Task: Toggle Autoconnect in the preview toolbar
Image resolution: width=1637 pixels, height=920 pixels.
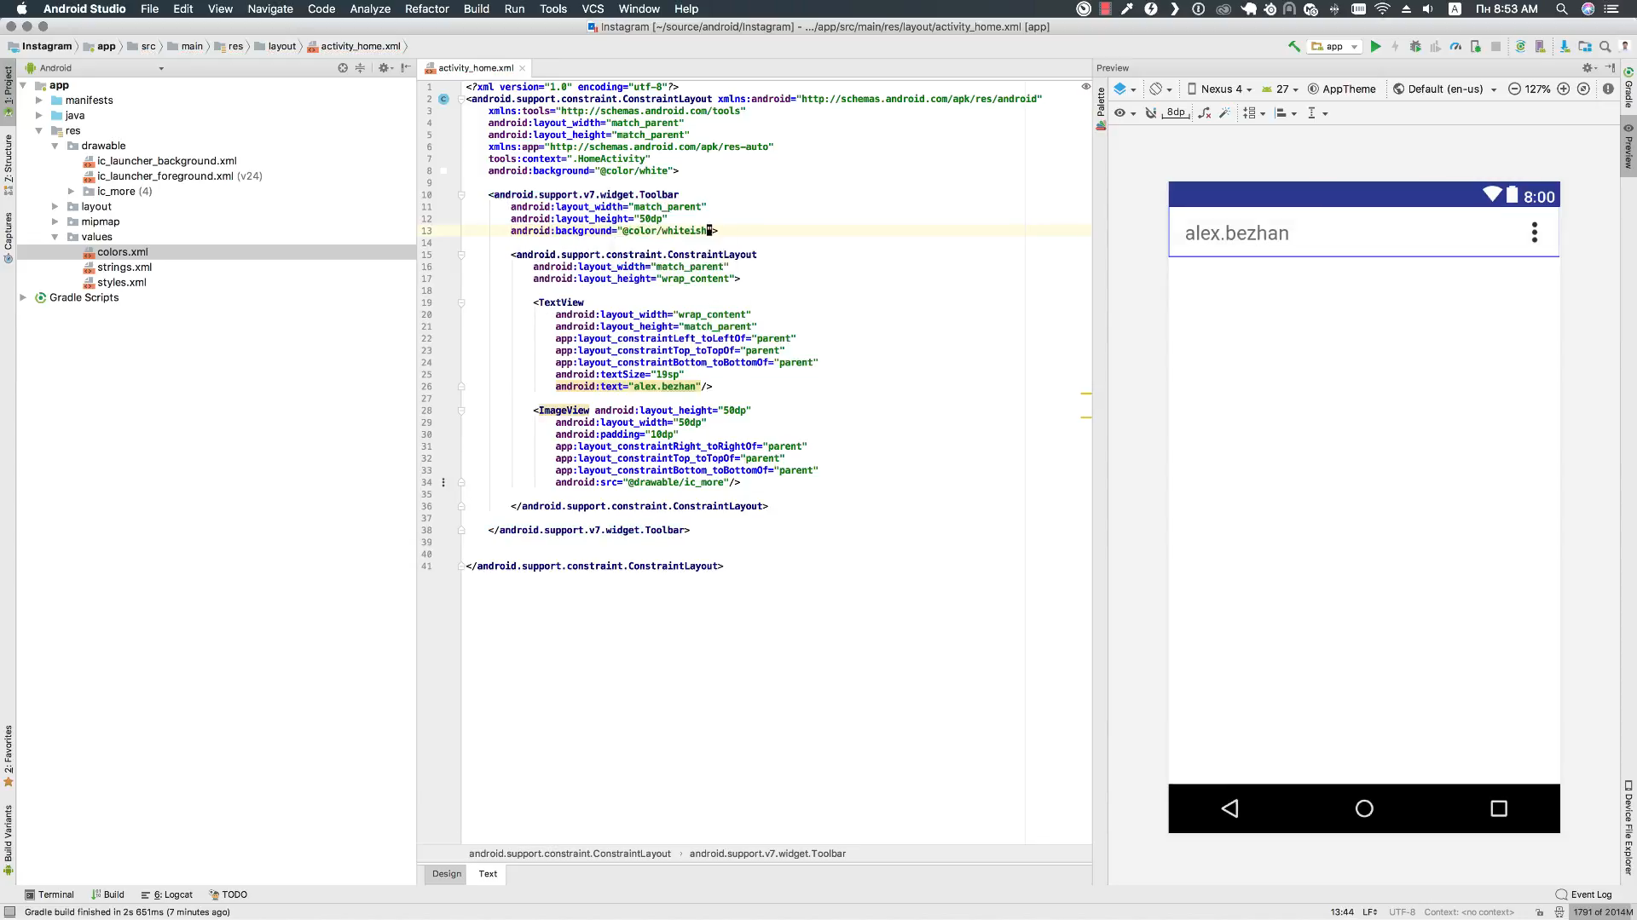Action: tap(1151, 113)
